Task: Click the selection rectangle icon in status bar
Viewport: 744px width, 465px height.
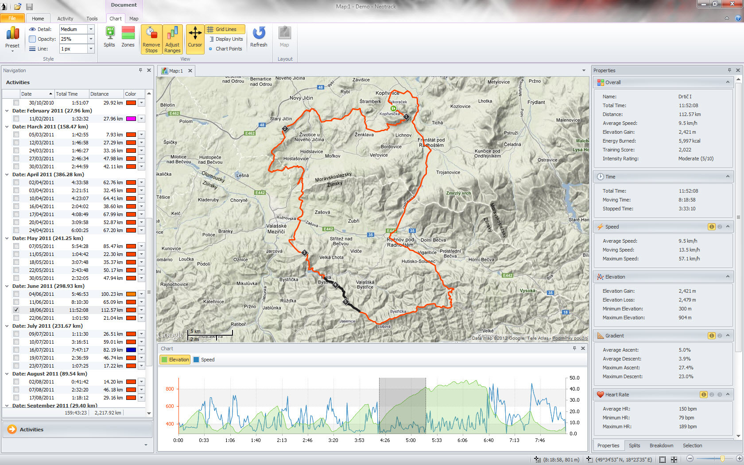Action: click(663, 460)
